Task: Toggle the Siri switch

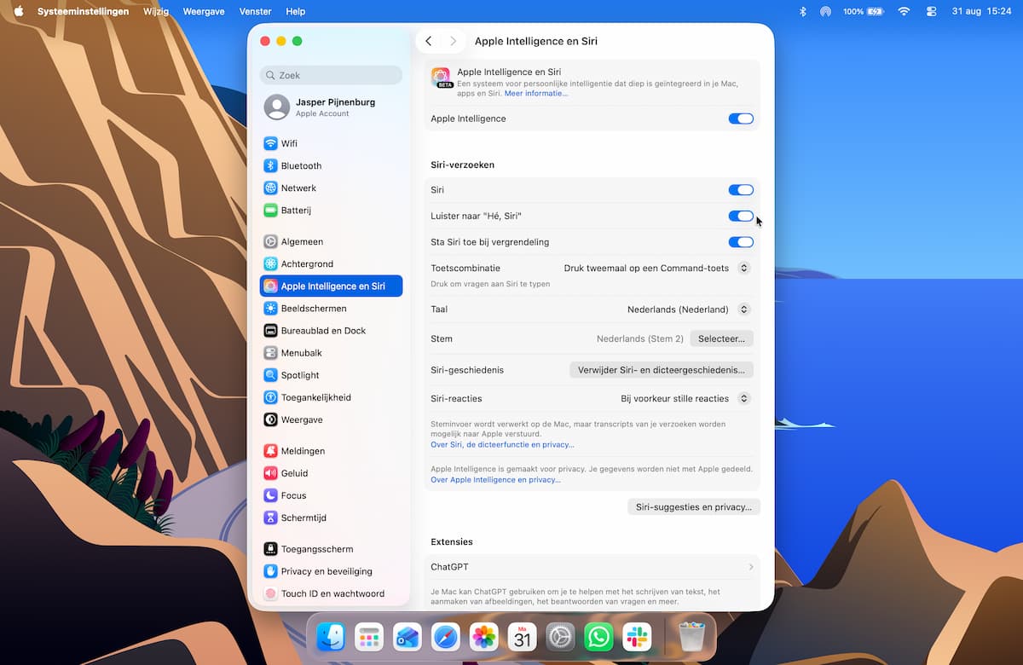Action: 741,190
